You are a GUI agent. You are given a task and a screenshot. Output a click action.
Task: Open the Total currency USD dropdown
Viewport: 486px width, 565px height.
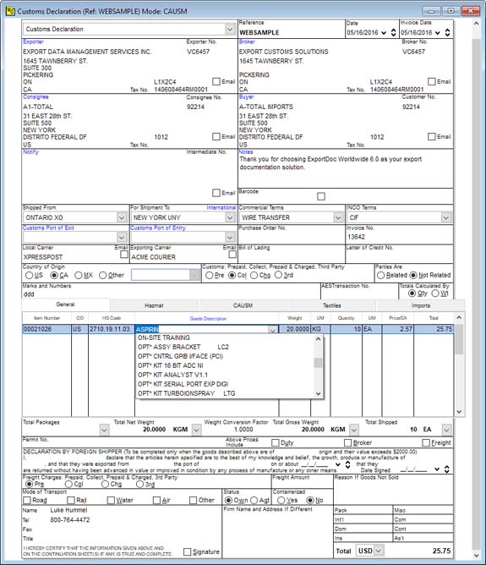click(x=379, y=551)
